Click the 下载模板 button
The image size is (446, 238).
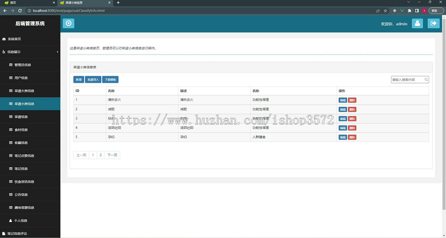(111, 80)
